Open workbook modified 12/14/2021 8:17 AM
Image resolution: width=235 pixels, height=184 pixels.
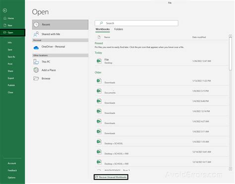tap(162, 162)
